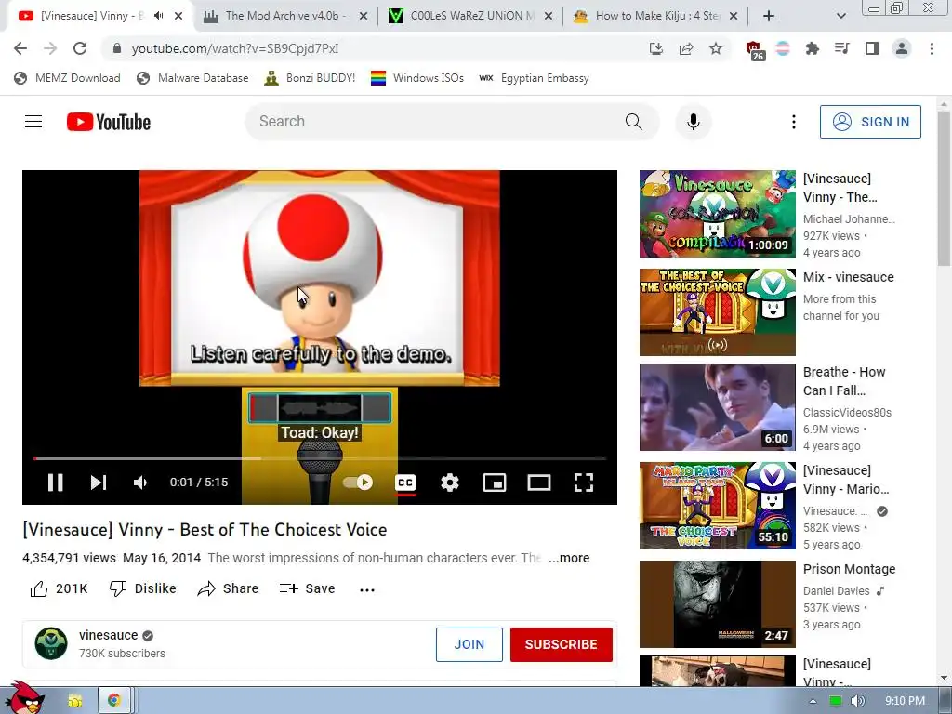Switch to C00LeS WaReZ UNiON tab
Image resolution: width=952 pixels, height=714 pixels.
tap(470, 16)
